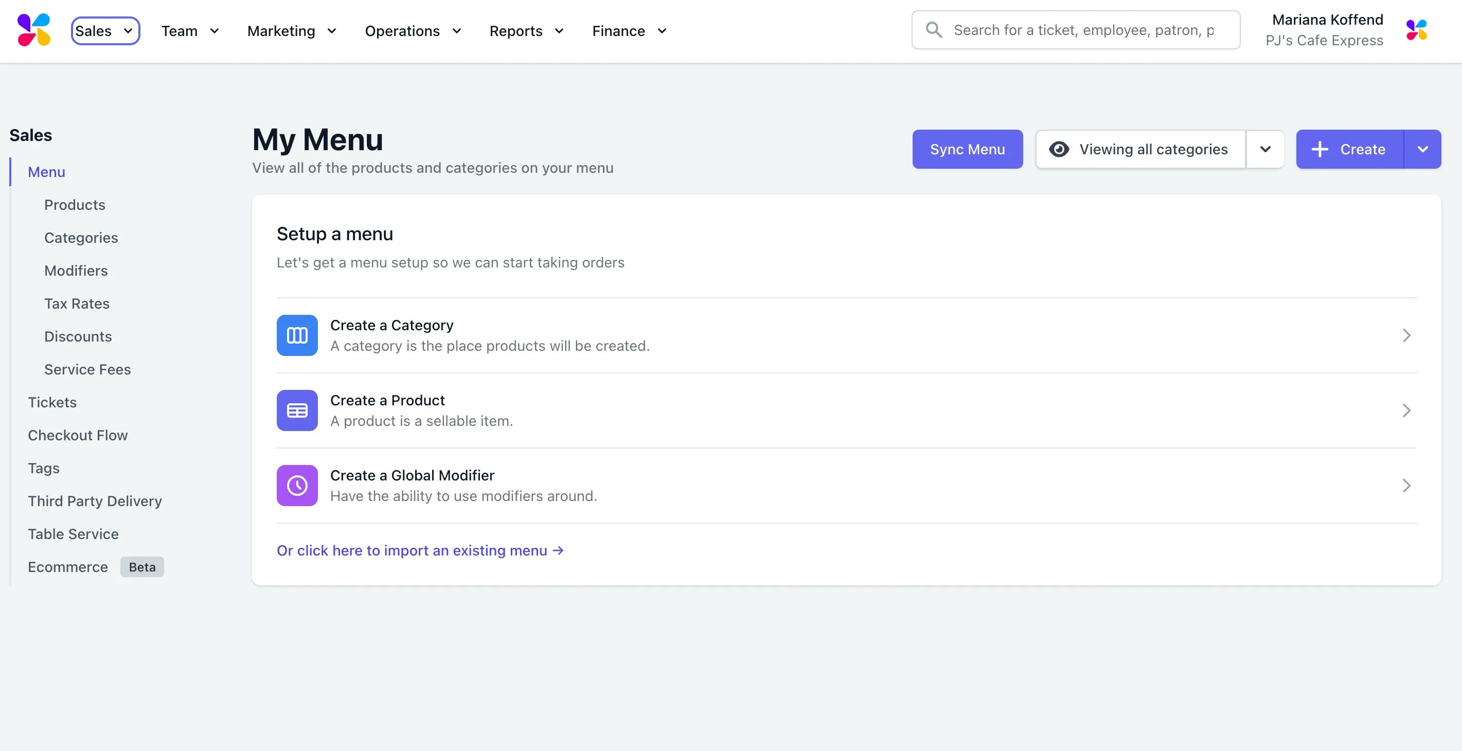Click the Setup a menu heading

pos(335,234)
